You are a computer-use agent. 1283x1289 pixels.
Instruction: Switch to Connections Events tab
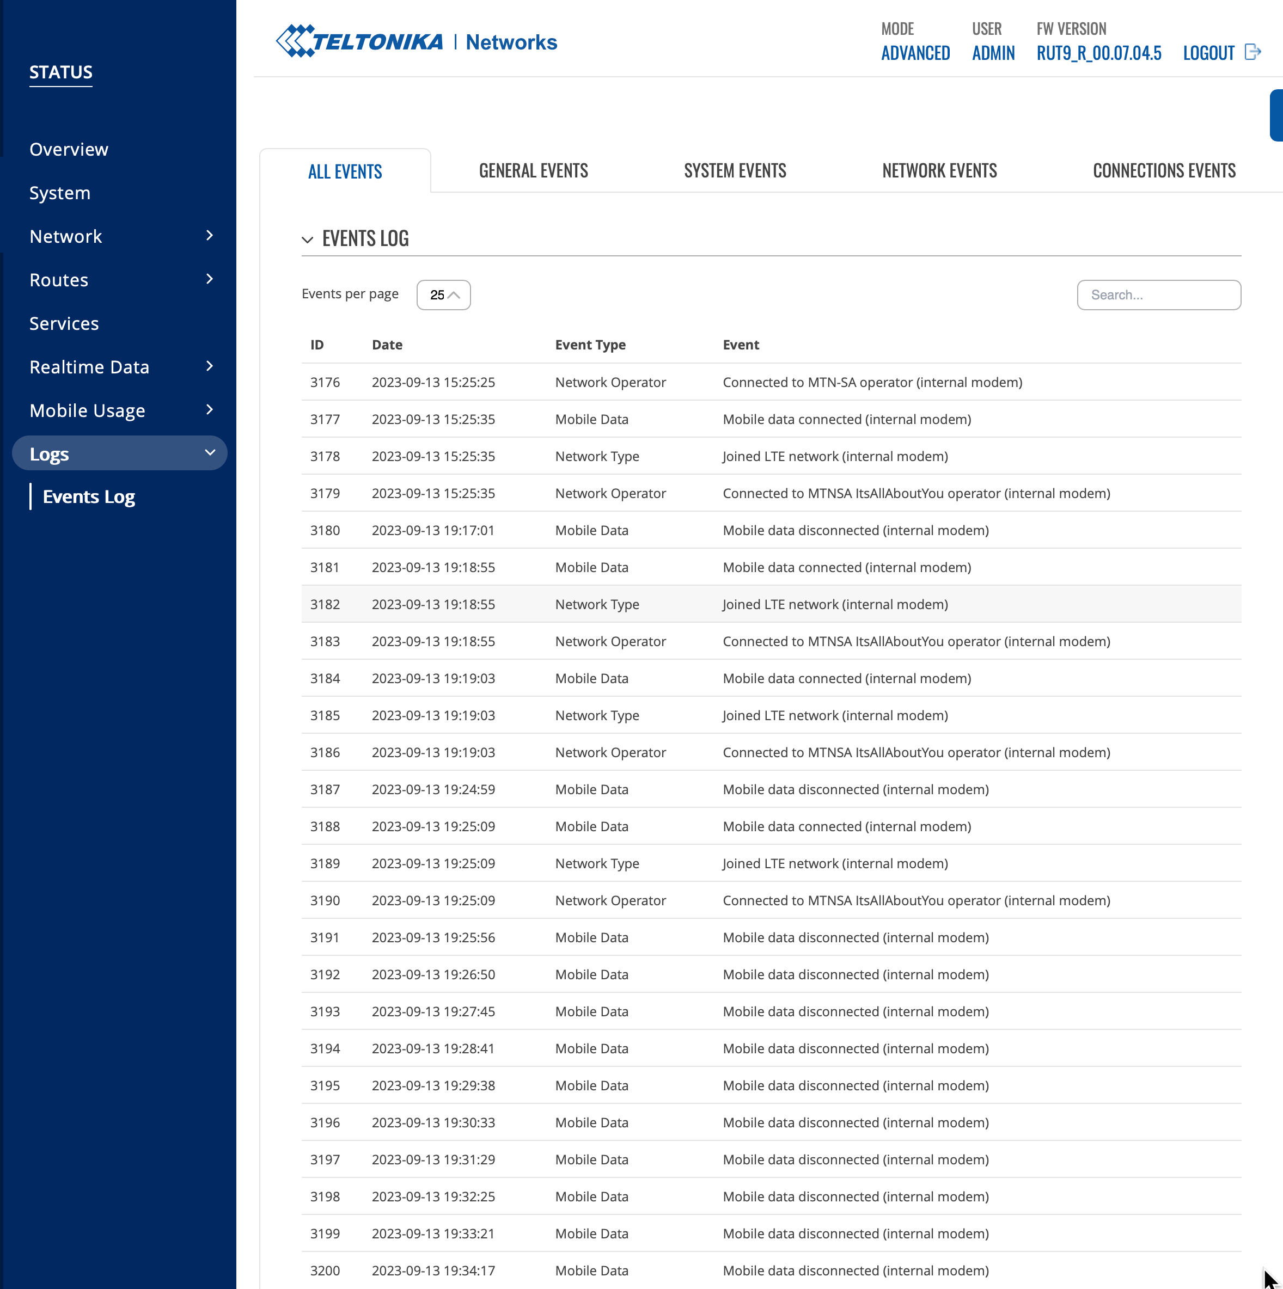click(x=1164, y=171)
